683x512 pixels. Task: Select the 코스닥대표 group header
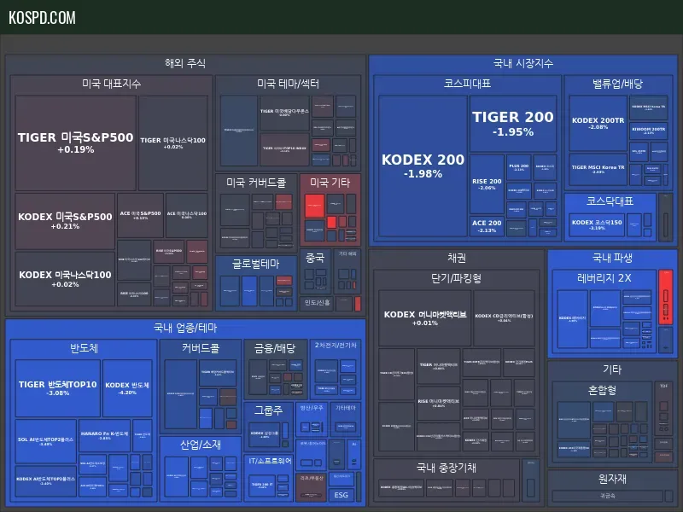point(610,201)
